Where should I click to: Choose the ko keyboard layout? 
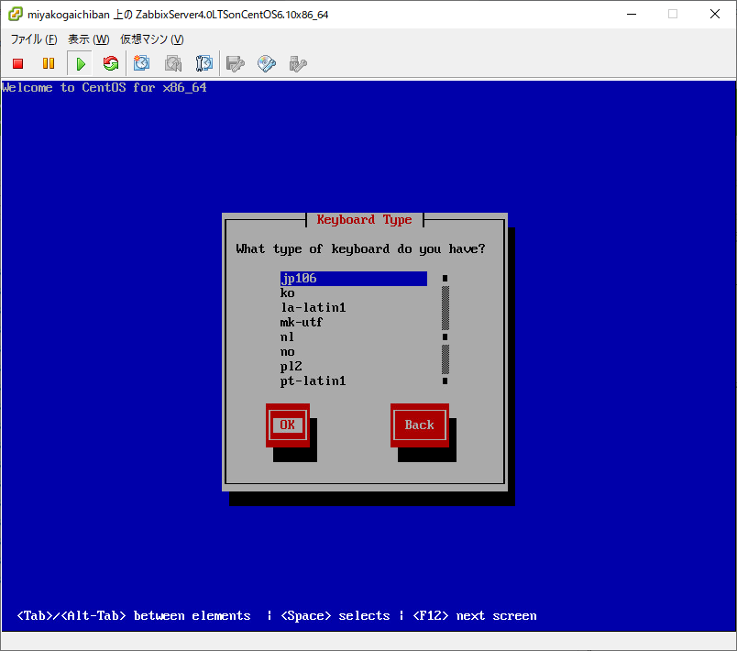coord(354,292)
